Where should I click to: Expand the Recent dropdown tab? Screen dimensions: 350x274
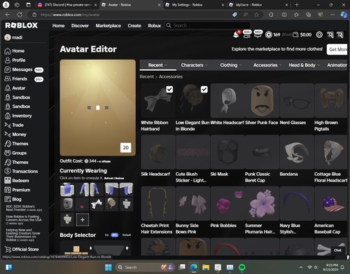158,65
